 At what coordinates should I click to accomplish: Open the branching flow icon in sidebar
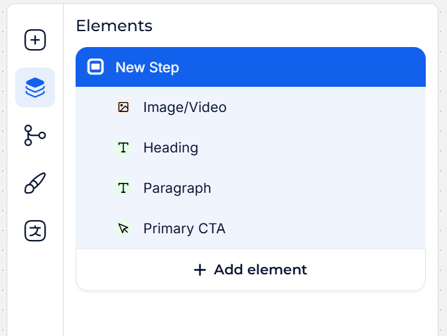(35, 135)
